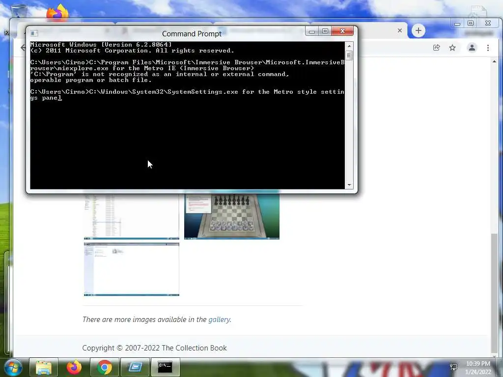
Task: Open the blue window app in taskbar
Action: (135, 367)
